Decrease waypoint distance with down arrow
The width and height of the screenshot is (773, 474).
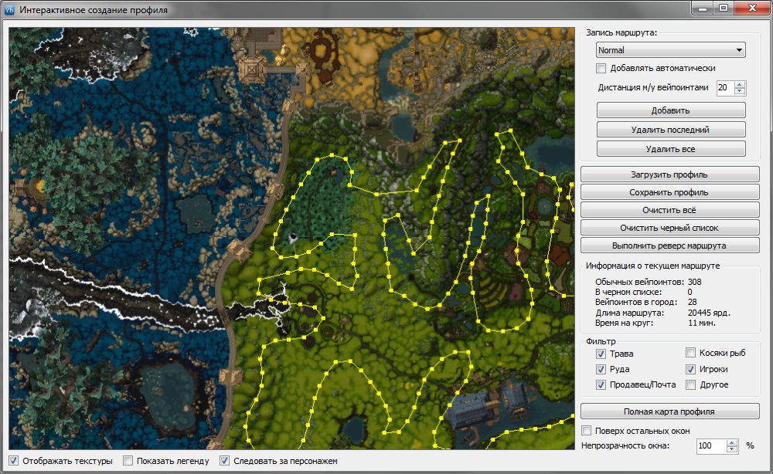coord(740,91)
